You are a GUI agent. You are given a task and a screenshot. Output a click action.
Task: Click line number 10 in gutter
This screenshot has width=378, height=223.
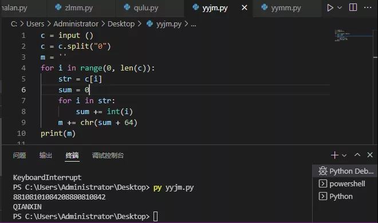21,133
